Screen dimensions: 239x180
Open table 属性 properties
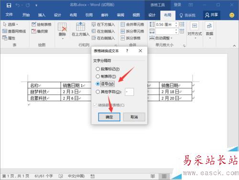[x=9, y=38]
